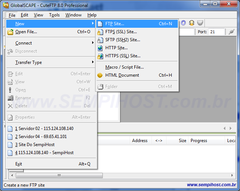The image size is (240, 191).
Task: Click the Folder icon in New submenu
Action: pos(100,87)
